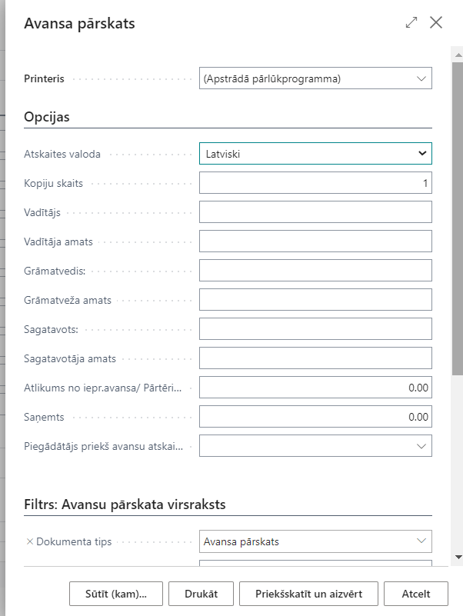Expand the dialog with the maximize arrows icon

click(x=411, y=23)
